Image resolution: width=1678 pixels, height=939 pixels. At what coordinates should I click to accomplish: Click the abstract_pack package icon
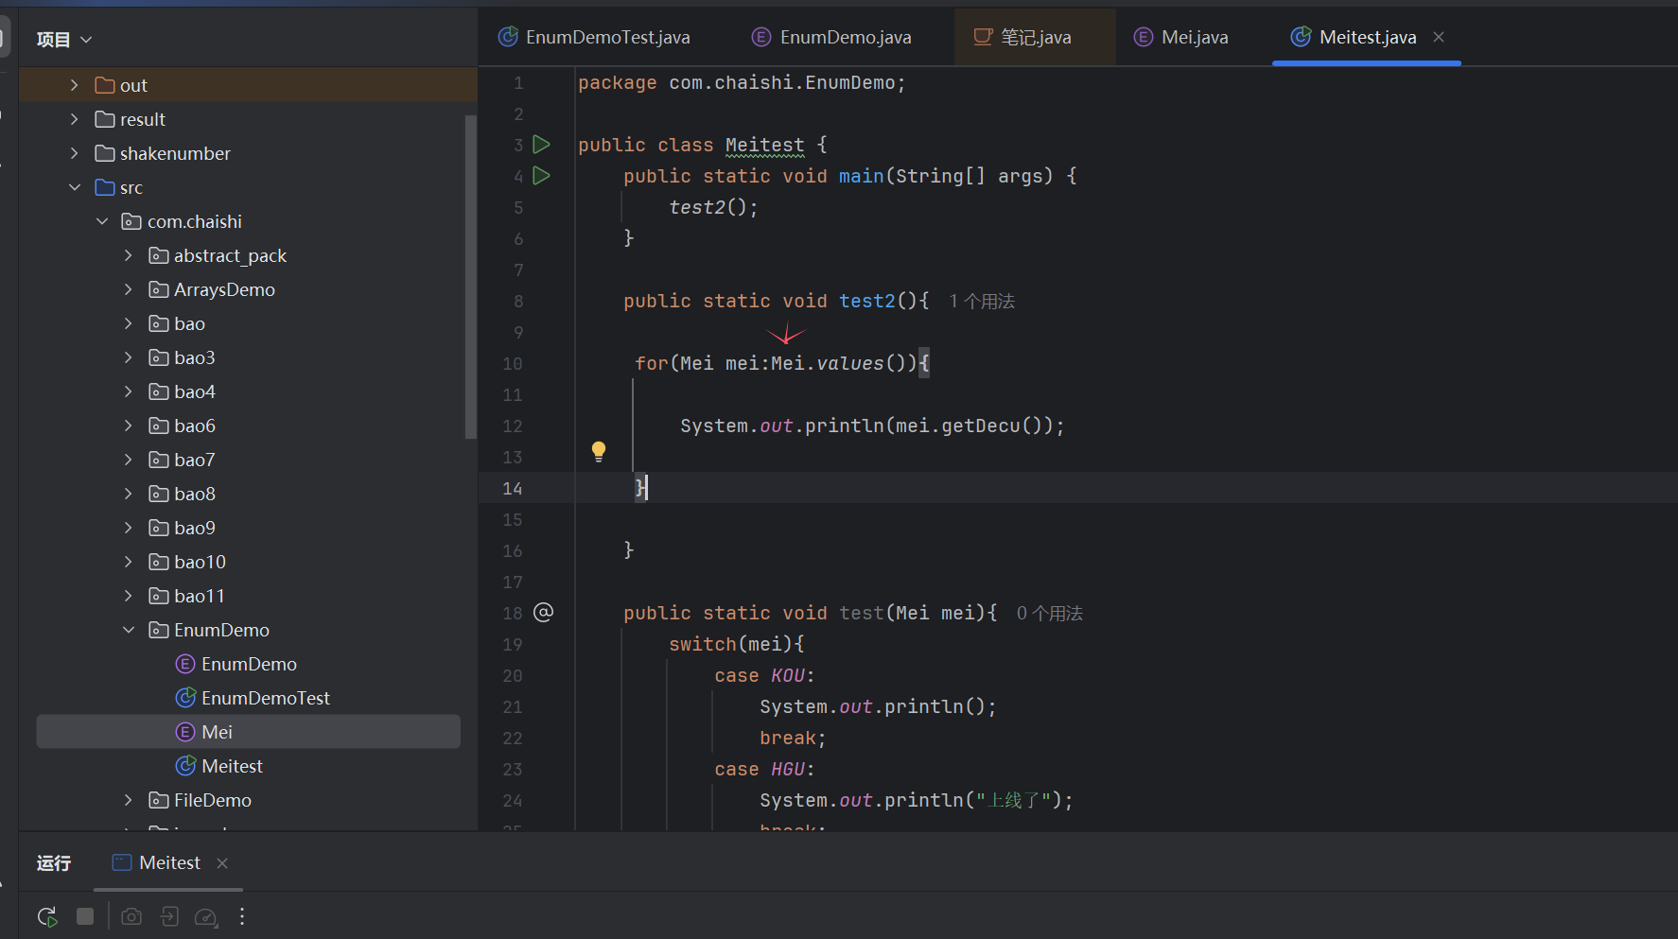[159, 255]
